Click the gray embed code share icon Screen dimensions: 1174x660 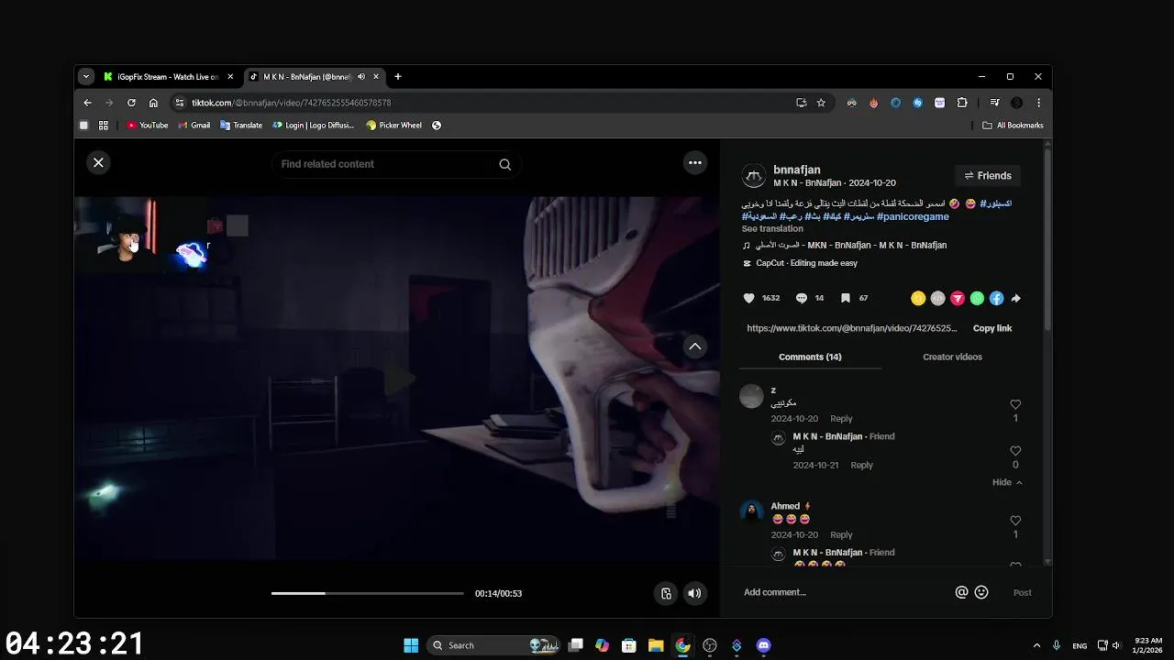pyautogui.click(x=937, y=298)
